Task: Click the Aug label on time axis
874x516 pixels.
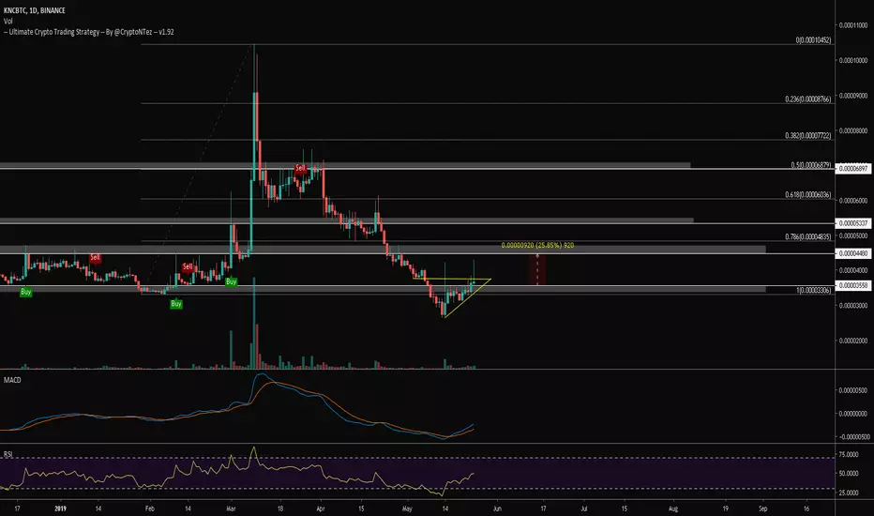Action: pos(672,508)
